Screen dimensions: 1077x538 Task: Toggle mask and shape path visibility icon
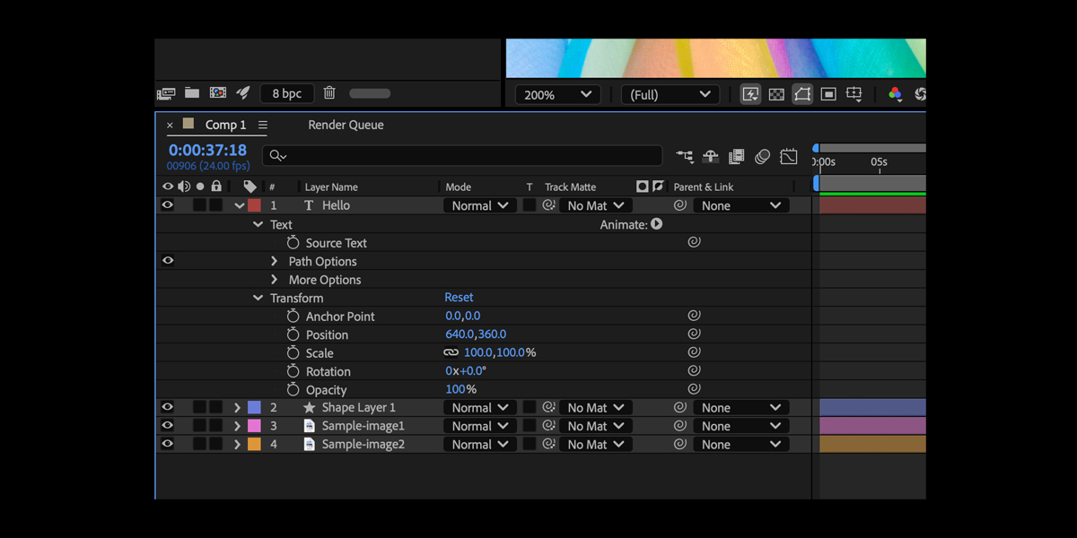802,94
